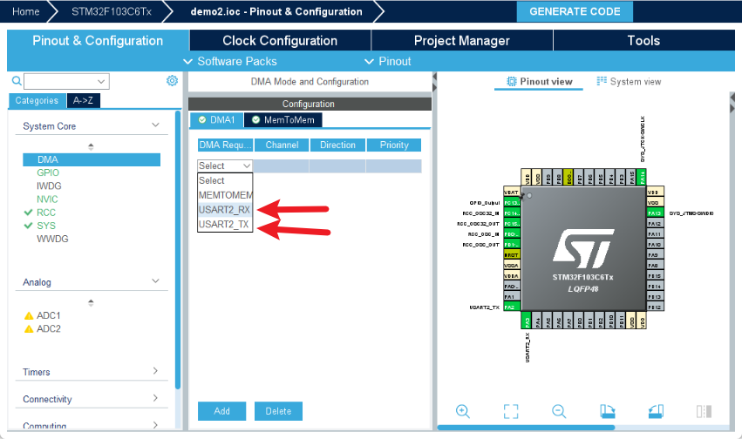The height and width of the screenshot is (439, 742).
Task: Click the Add button
Action: tap(222, 411)
